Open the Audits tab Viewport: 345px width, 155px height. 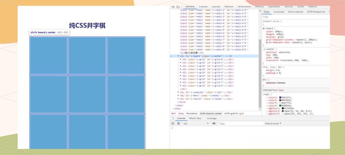pyautogui.click(x=301, y=7)
